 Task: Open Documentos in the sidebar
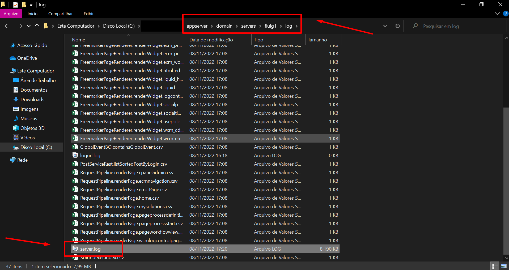click(x=34, y=90)
